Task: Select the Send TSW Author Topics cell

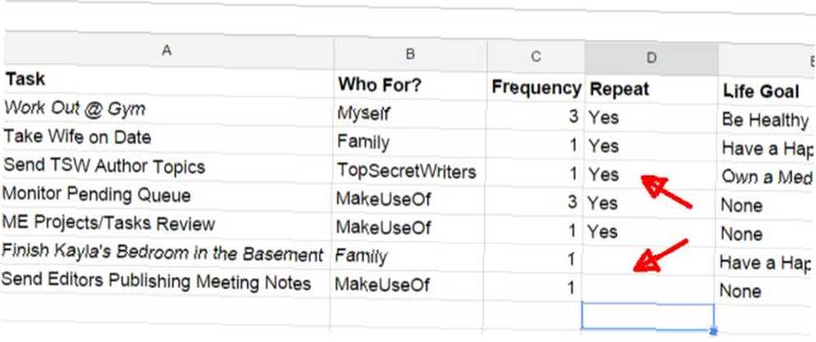Action: 167,167
